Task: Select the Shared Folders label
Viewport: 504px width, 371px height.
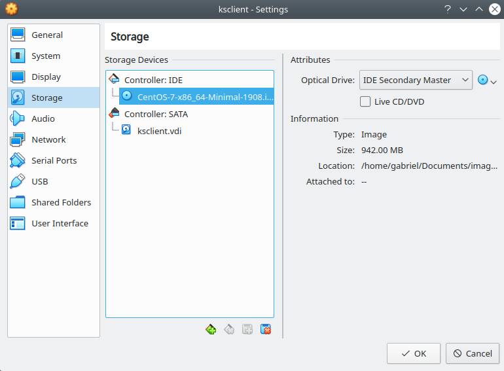Action: [x=61, y=202]
